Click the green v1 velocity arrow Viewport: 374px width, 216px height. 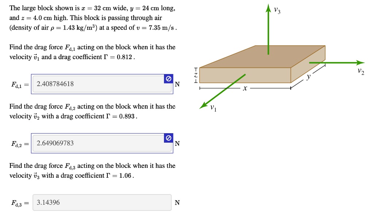coord(222,91)
